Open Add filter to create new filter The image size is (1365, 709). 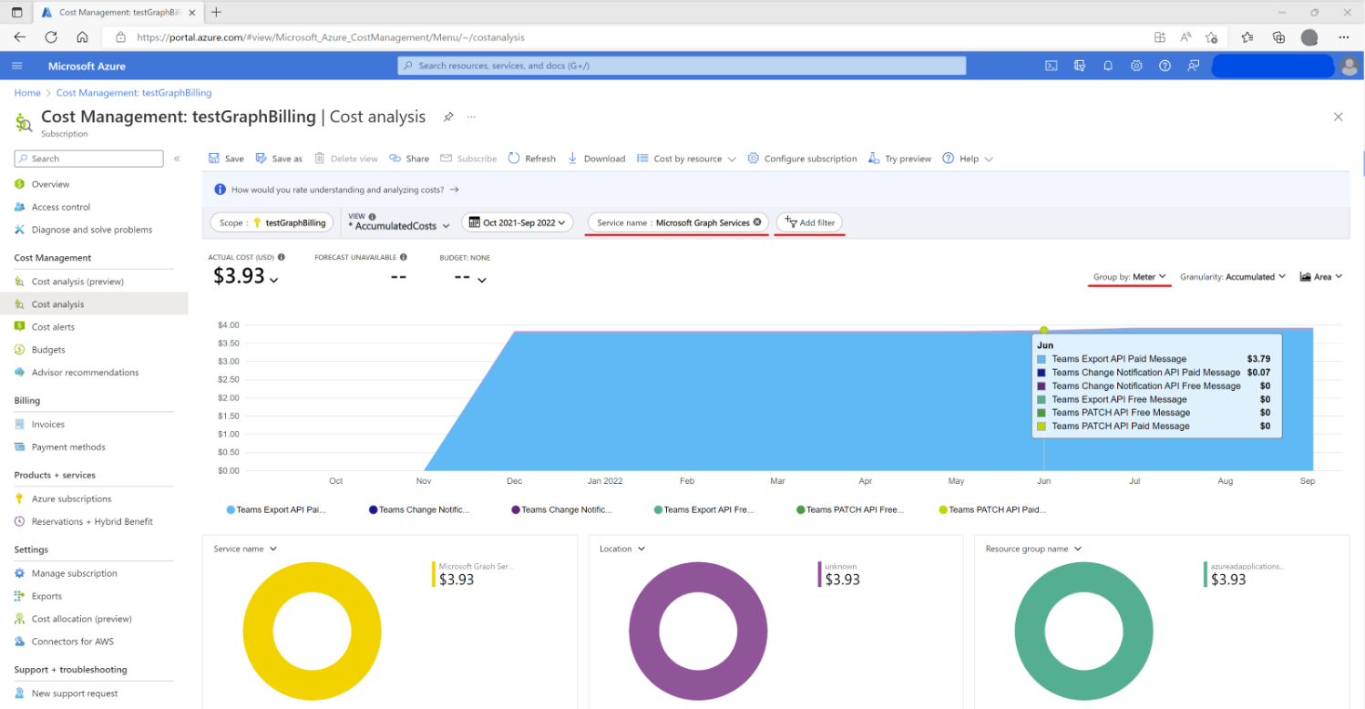[x=809, y=221]
